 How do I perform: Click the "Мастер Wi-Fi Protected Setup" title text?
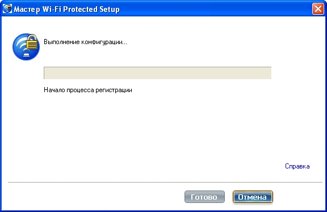tap(67, 10)
